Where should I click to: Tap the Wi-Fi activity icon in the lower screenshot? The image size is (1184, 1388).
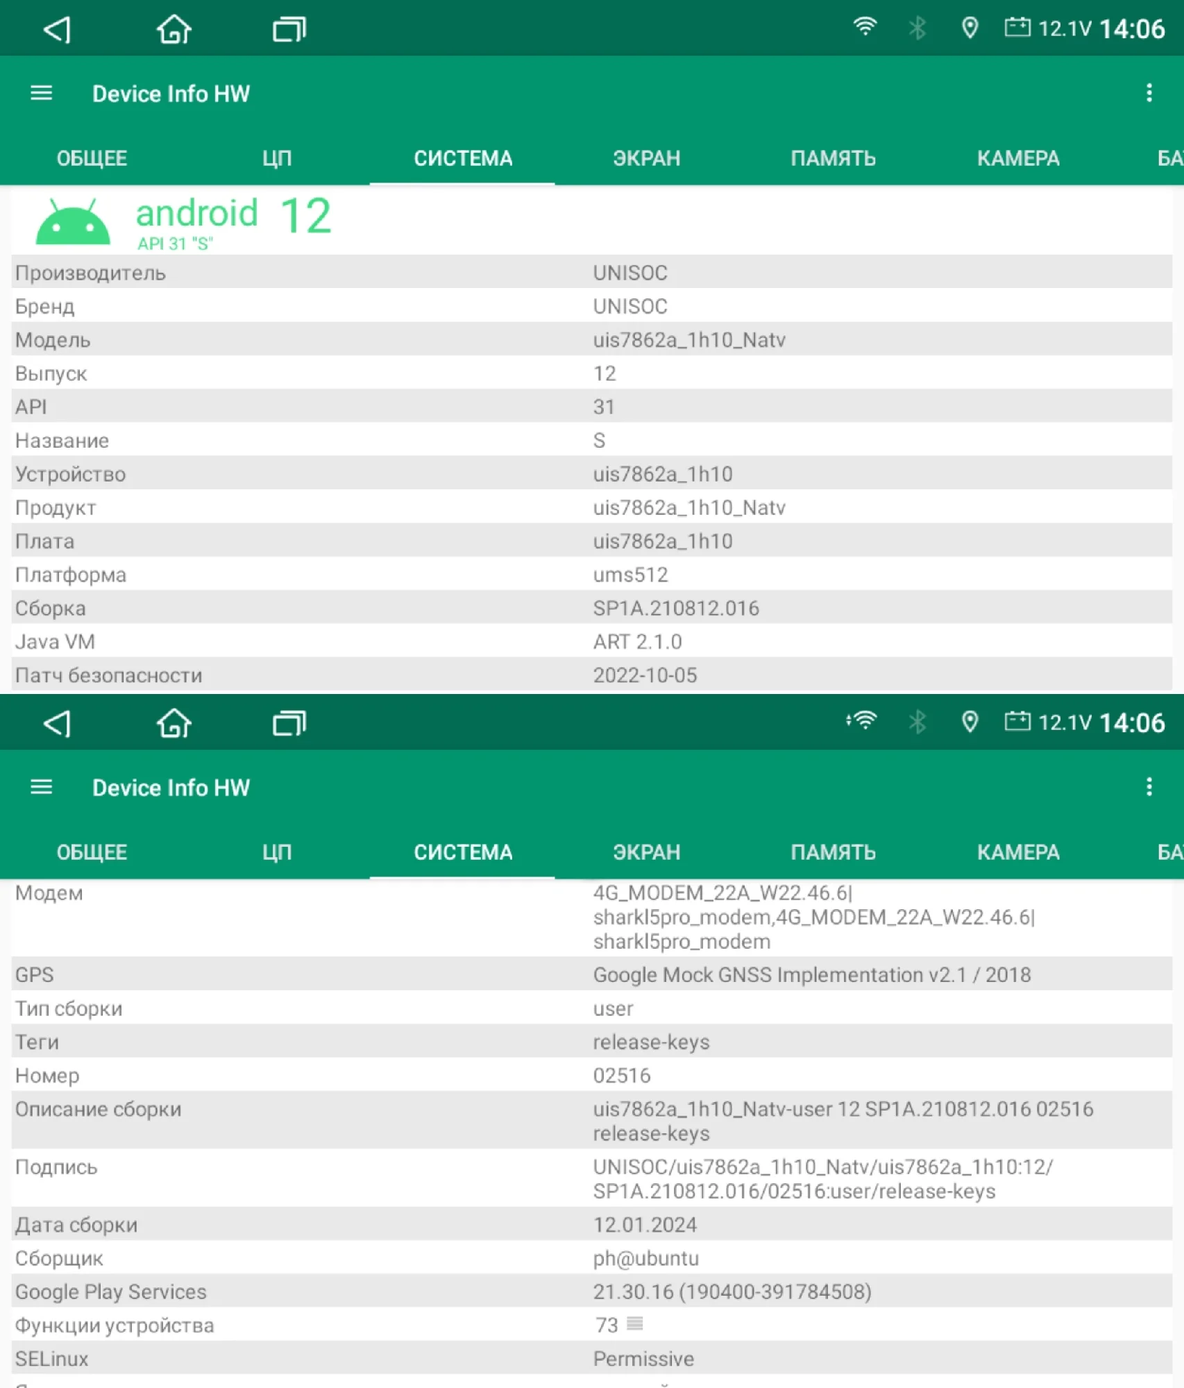(862, 721)
